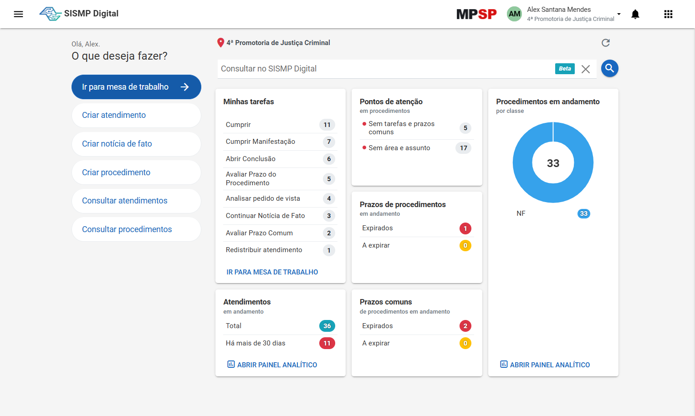Click Expirados under Prazos comuns
This screenshot has width=695, height=416.
tap(417, 326)
